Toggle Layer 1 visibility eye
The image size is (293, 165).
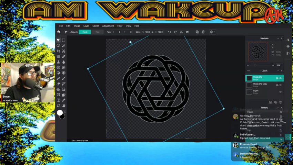pos(281,92)
